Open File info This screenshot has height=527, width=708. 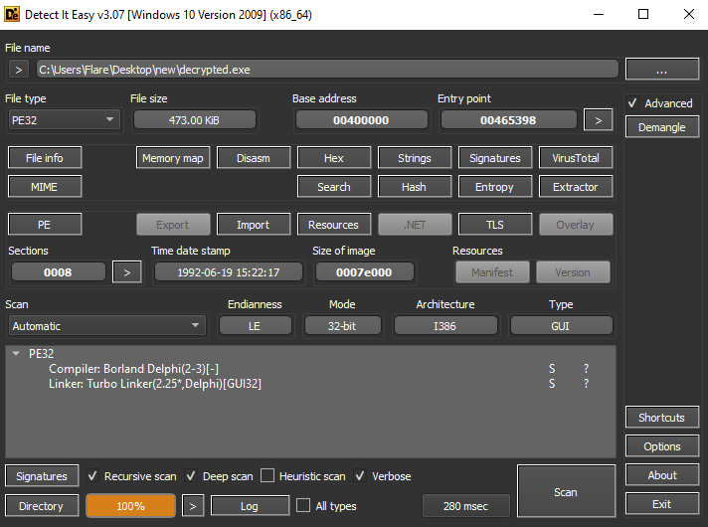tap(45, 158)
